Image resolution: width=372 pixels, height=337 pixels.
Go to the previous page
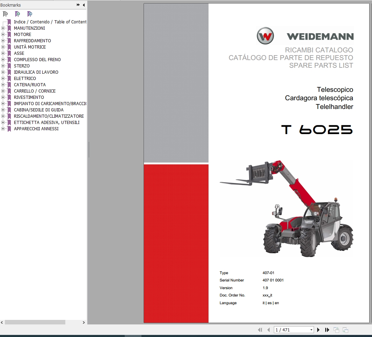(268, 330)
